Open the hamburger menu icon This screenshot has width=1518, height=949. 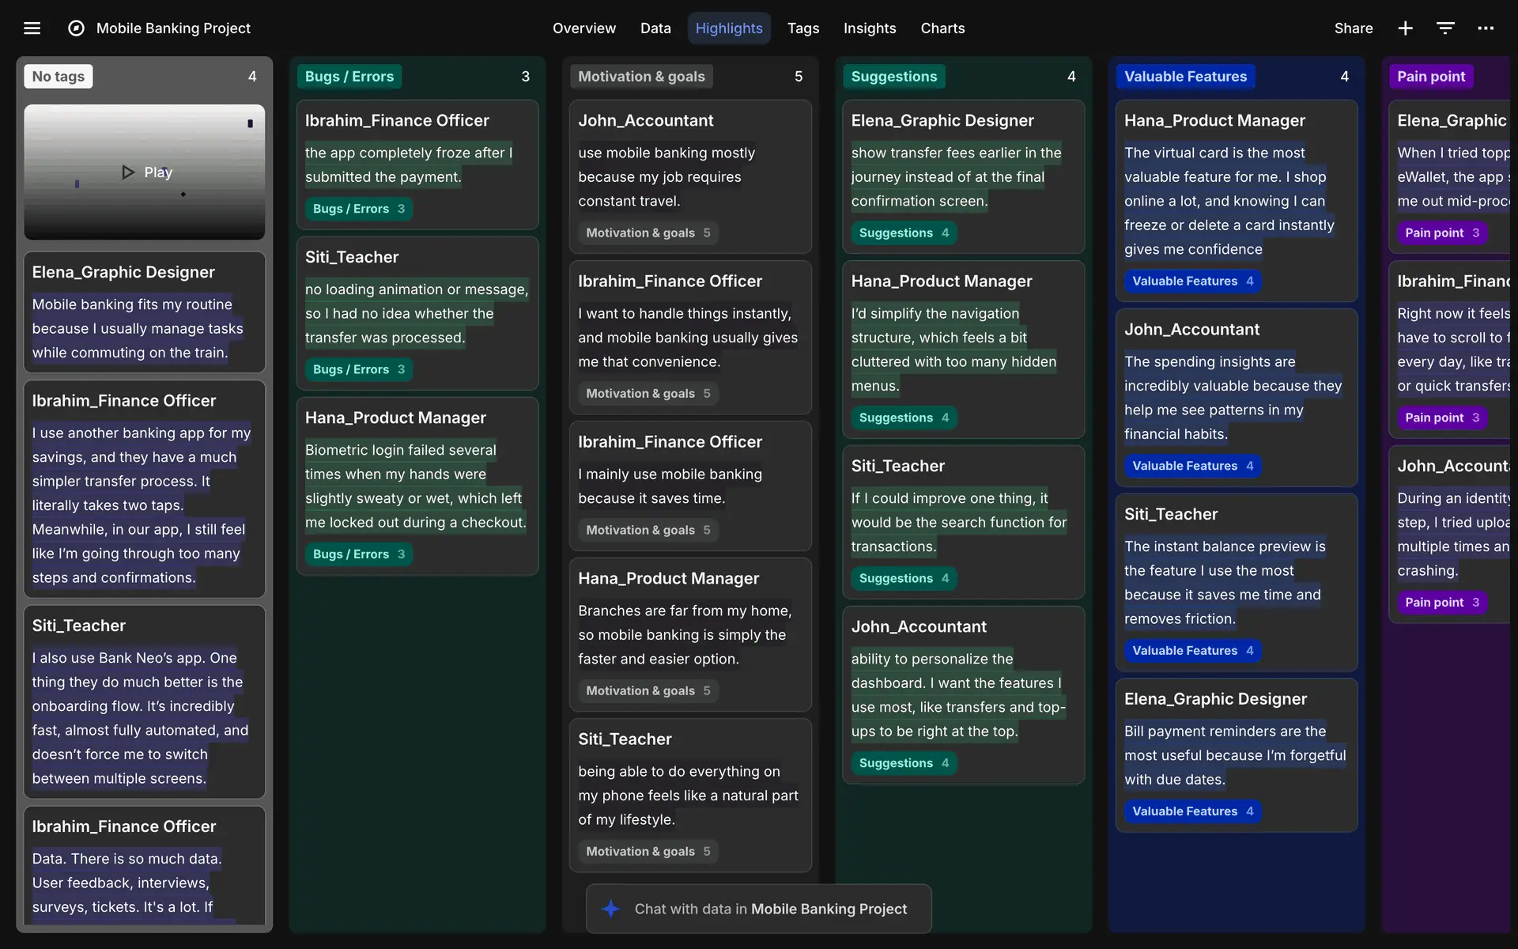click(32, 28)
